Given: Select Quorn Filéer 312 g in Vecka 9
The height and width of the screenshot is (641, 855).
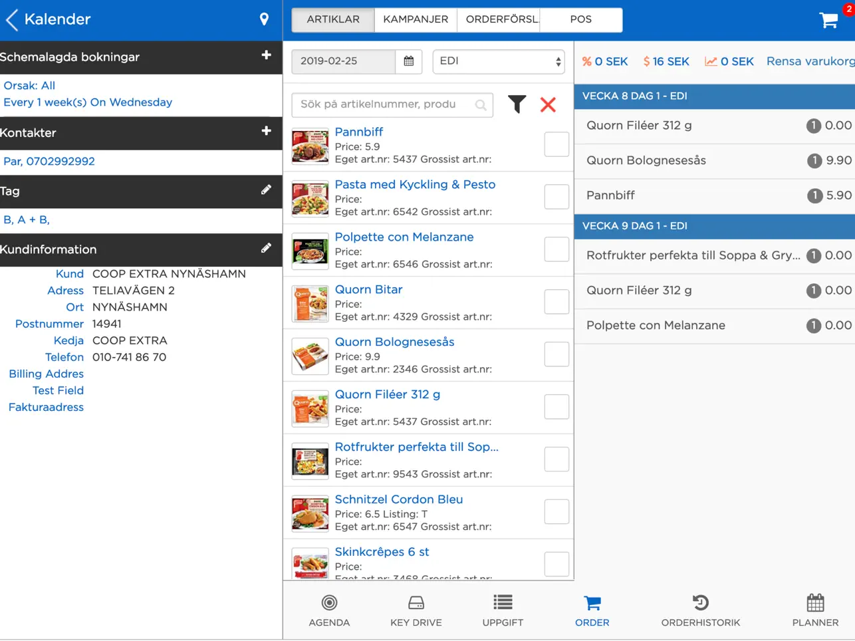Looking at the screenshot, I should 715,291.
